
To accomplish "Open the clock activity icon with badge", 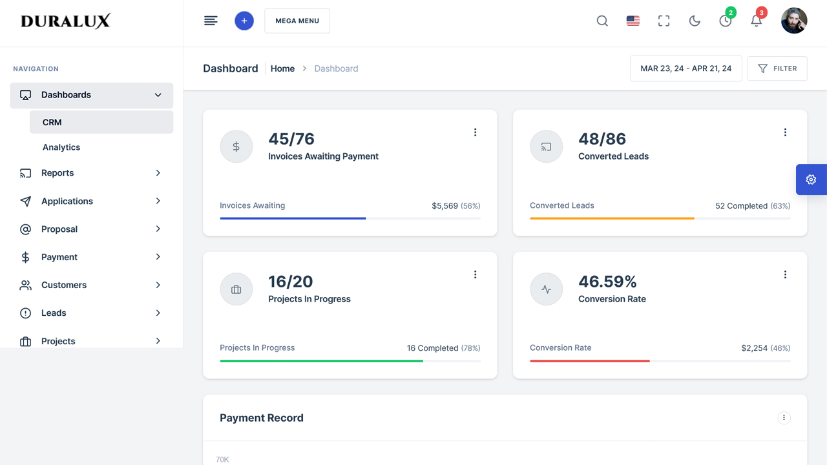I will click(725, 21).
